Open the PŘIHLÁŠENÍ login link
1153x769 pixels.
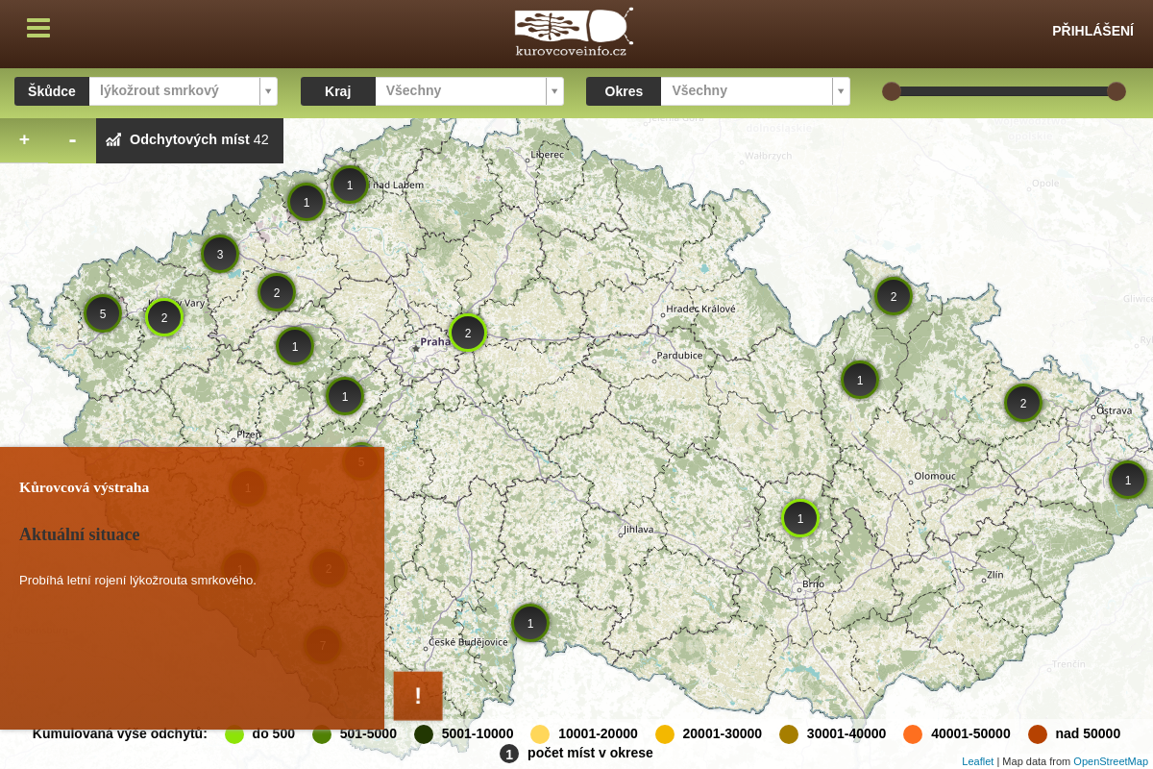pyautogui.click(x=1092, y=31)
